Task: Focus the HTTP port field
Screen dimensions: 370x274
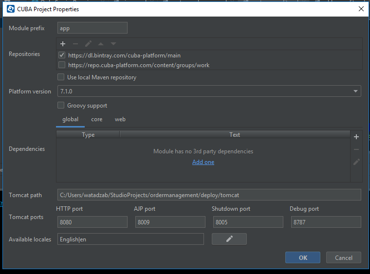Action: (92, 222)
